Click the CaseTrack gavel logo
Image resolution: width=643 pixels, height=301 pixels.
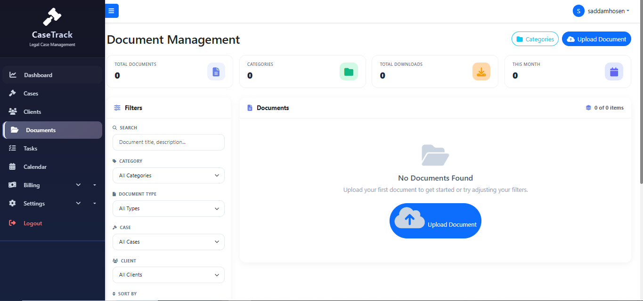click(x=52, y=17)
